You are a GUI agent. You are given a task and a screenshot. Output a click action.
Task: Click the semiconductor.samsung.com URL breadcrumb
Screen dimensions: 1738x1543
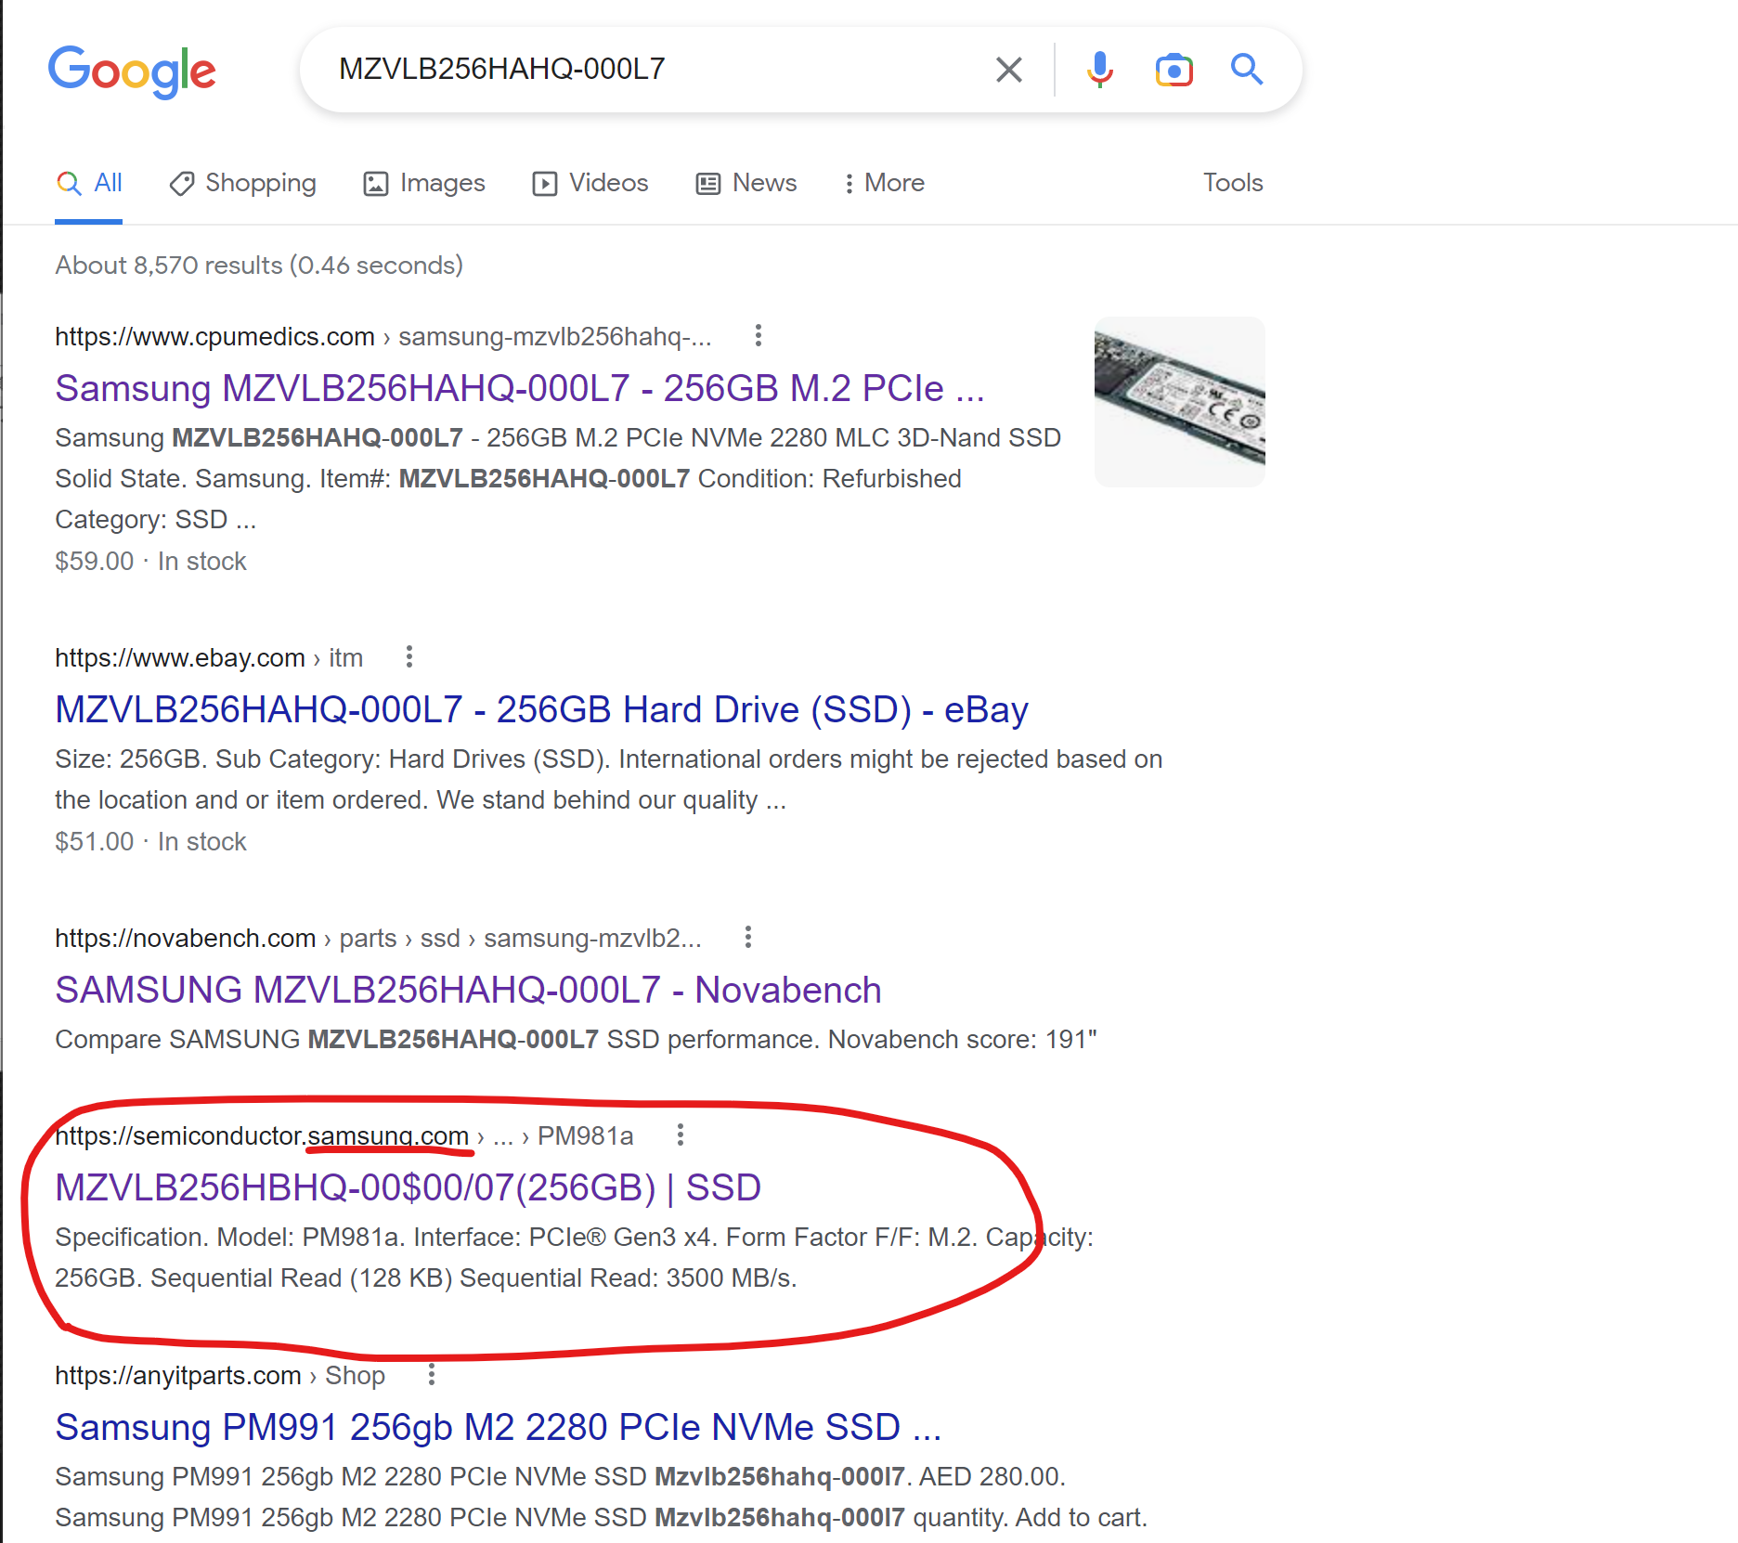[344, 1135]
